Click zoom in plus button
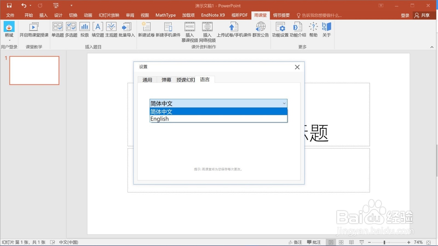This screenshot has height=246, width=438. [409, 243]
